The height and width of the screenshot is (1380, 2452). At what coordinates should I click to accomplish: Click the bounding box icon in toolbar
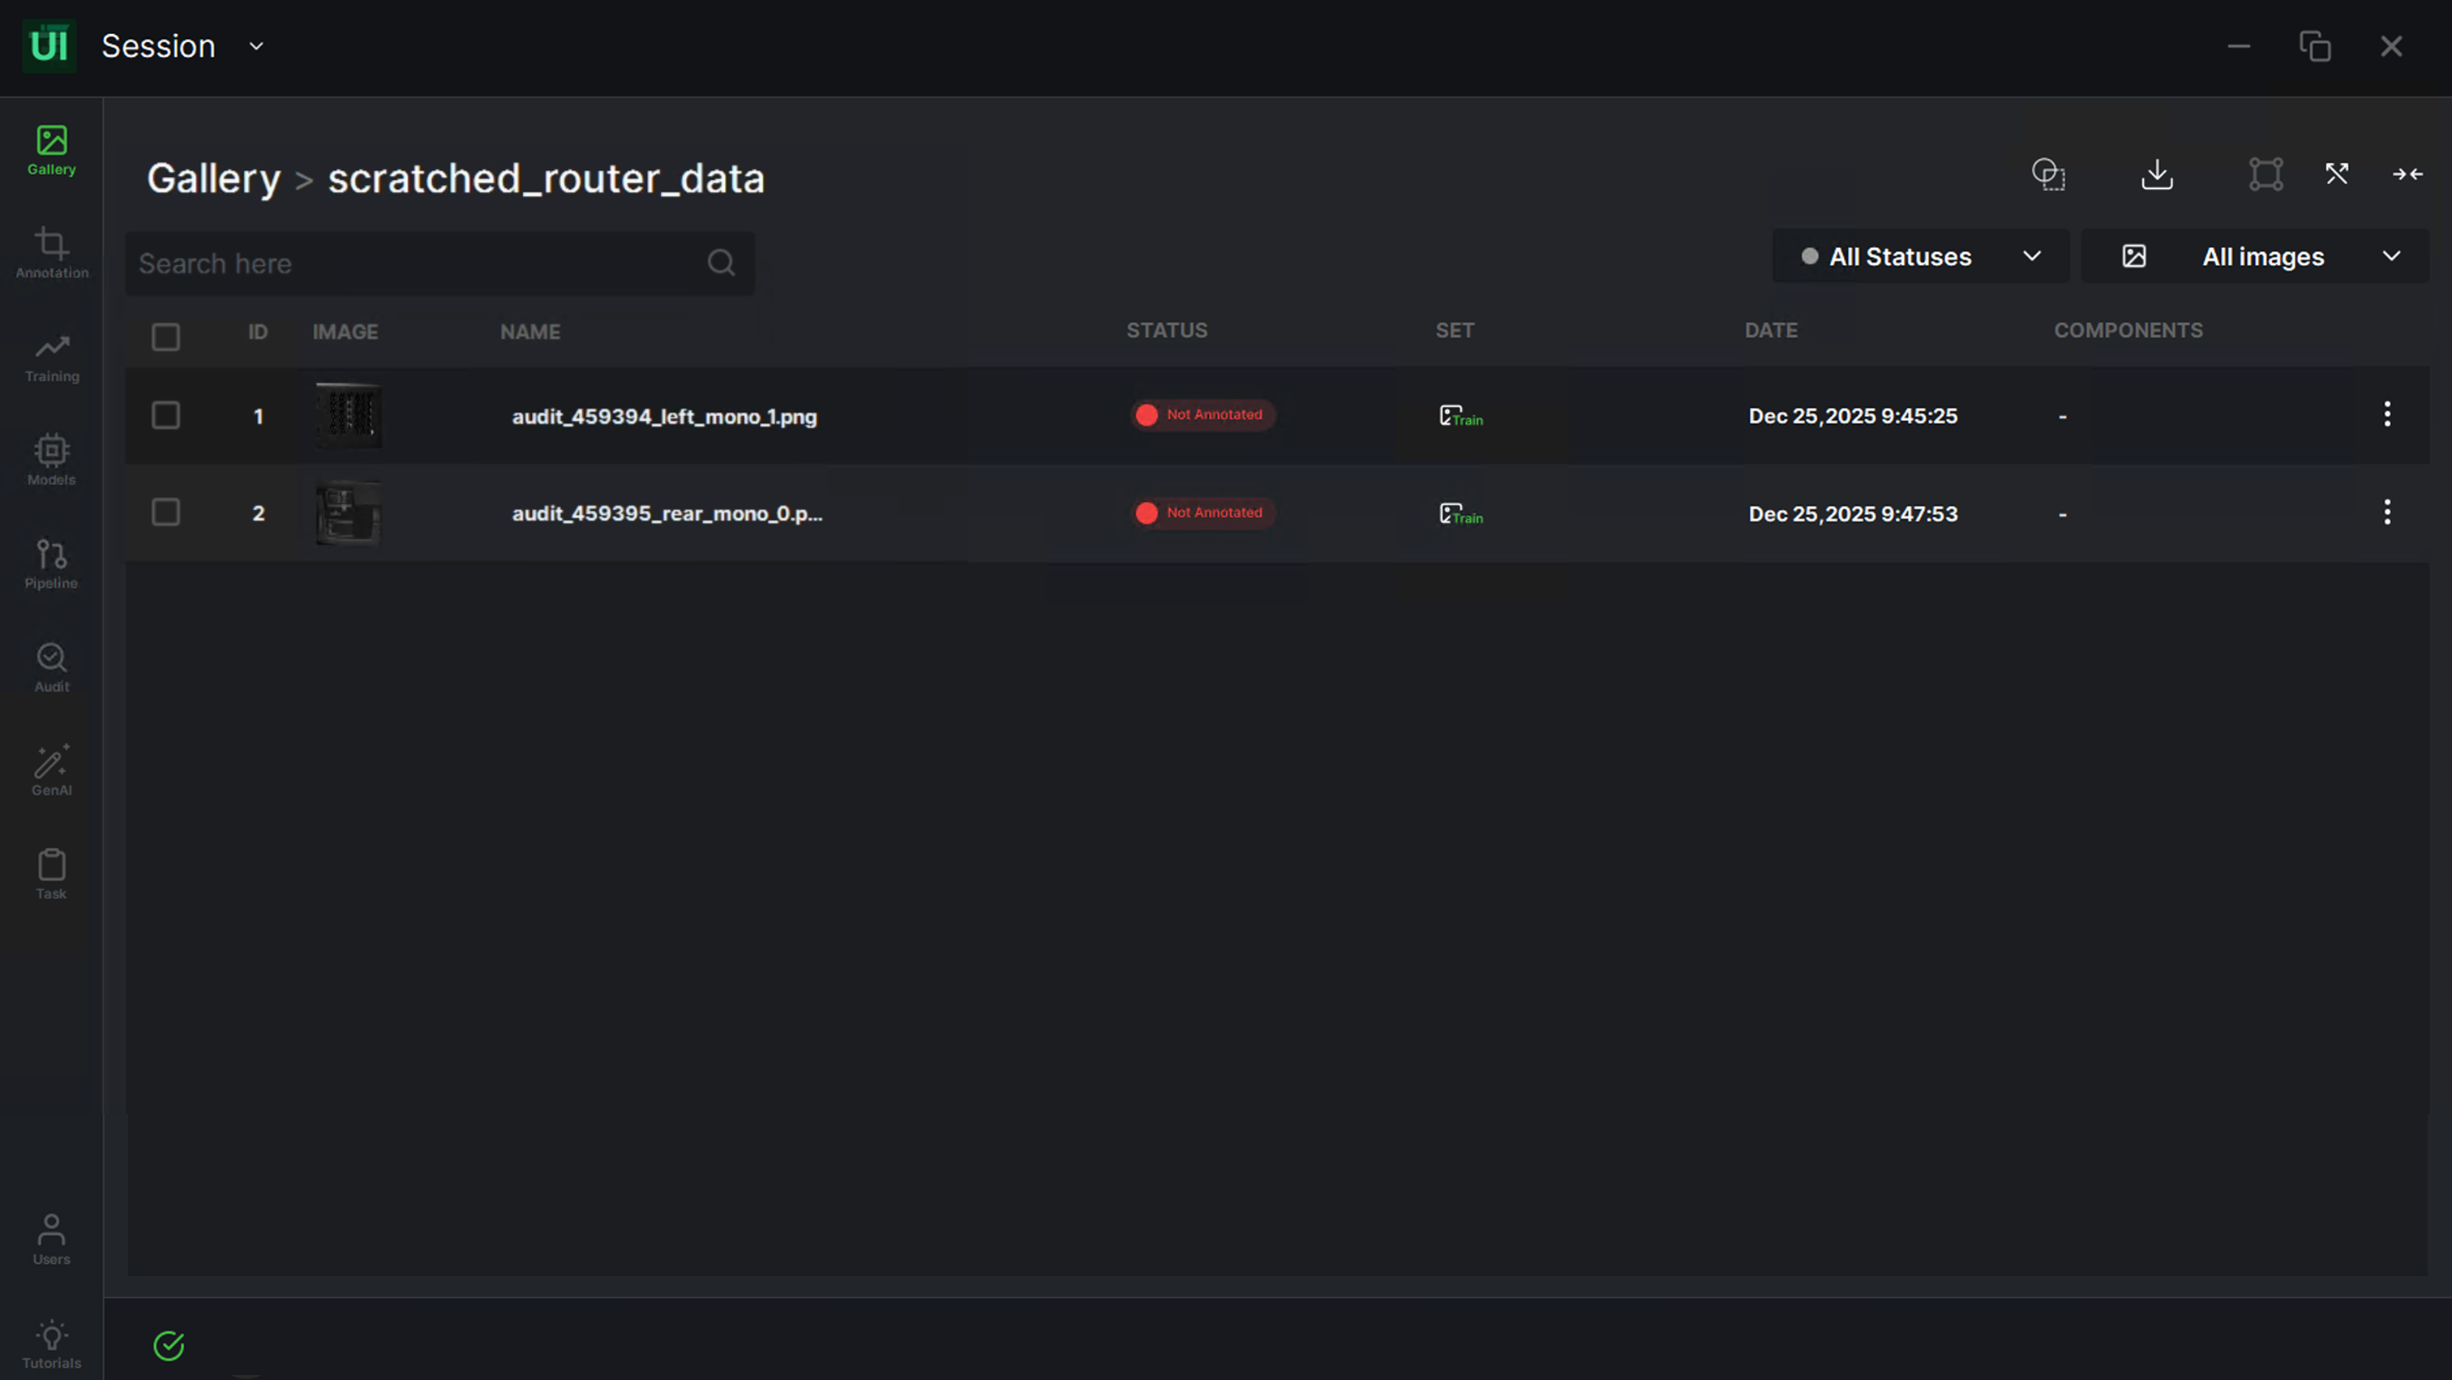[2266, 174]
